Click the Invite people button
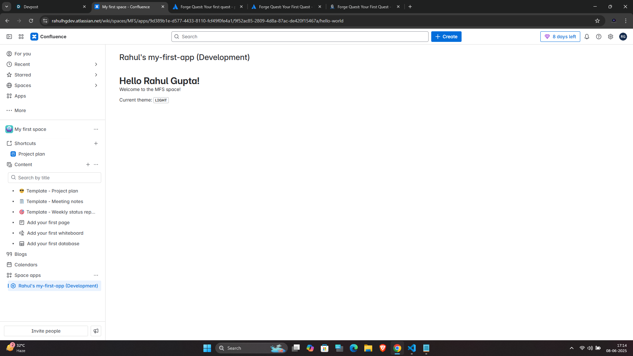The height and width of the screenshot is (356, 633). (x=46, y=331)
